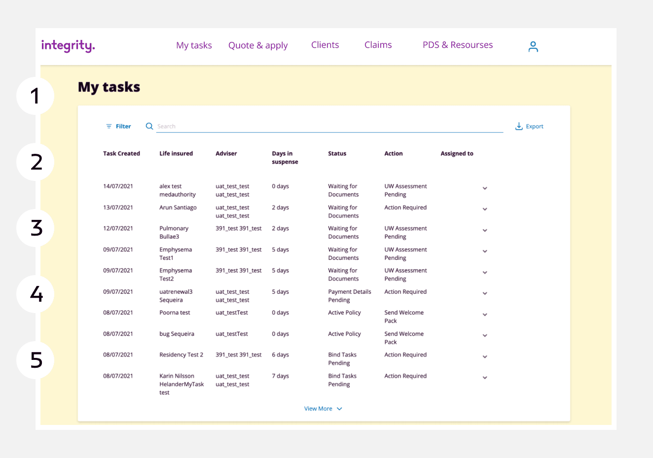Open the Clients menu
The height and width of the screenshot is (458, 653).
pyautogui.click(x=325, y=45)
